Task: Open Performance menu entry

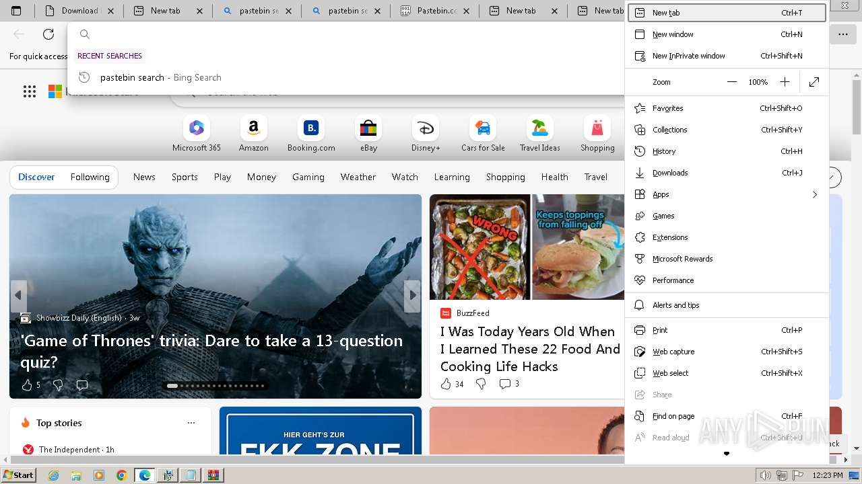Action: tap(727, 280)
